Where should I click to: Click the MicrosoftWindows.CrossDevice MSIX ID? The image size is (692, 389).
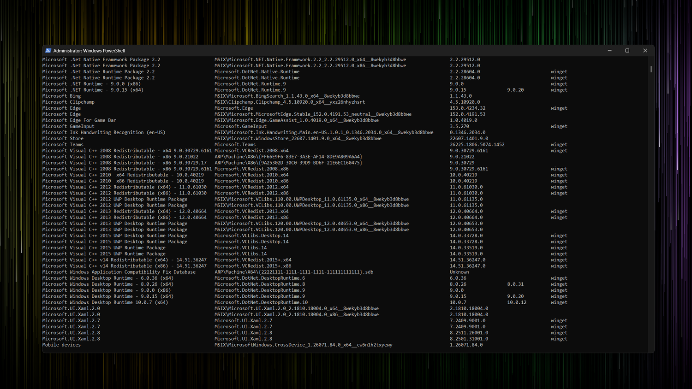304,345
